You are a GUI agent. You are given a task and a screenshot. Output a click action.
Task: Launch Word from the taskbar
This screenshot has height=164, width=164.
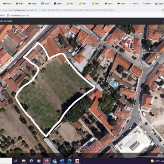click(62, 161)
